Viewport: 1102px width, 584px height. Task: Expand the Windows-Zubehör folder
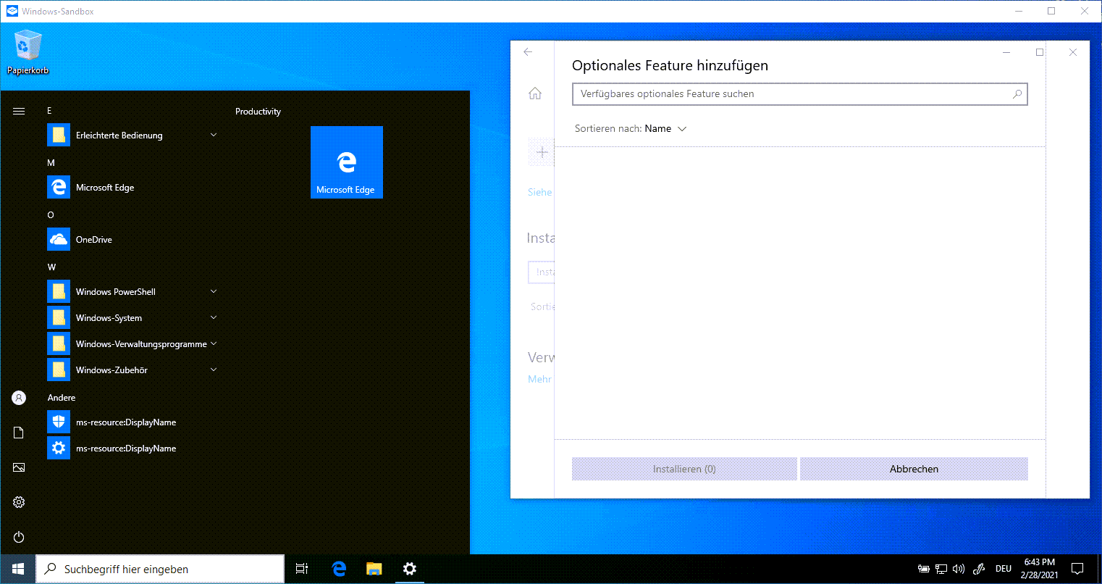(134, 370)
